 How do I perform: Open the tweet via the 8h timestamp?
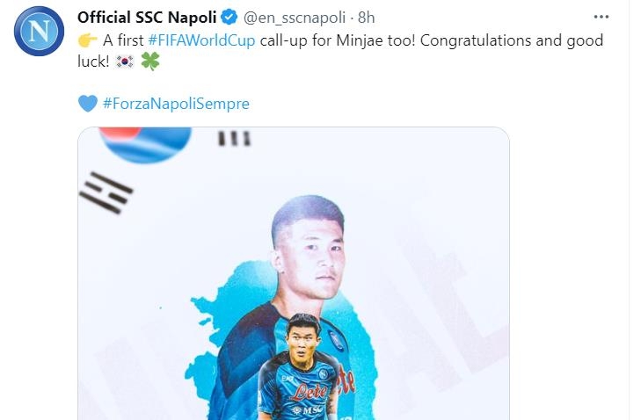pos(367,17)
